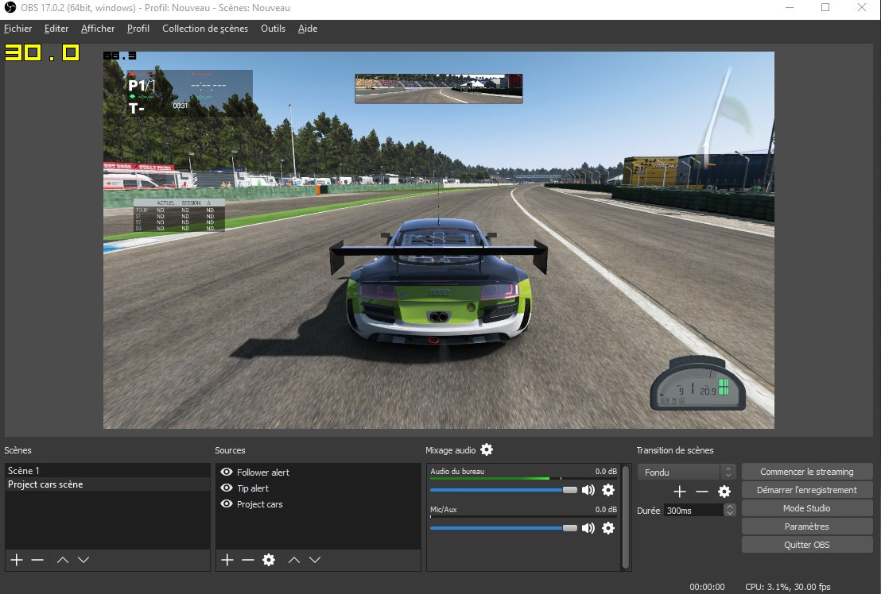Click Commencer le streaming button
The width and height of the screenshot is (881, 594).
click(x=807, y=472)
